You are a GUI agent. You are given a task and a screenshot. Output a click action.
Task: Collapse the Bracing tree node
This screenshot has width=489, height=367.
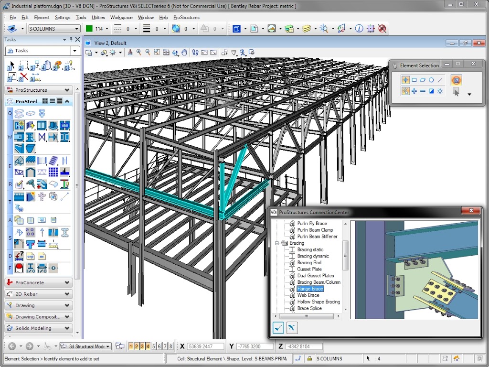(276, 243)
